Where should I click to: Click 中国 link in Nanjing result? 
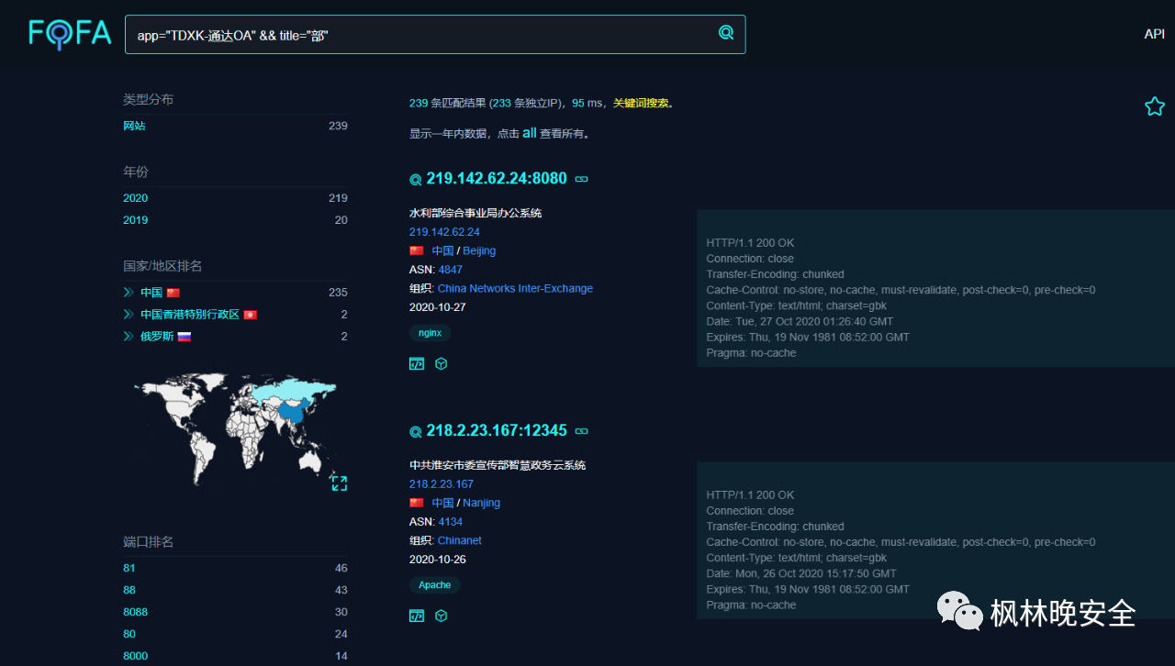pos(442,503)
